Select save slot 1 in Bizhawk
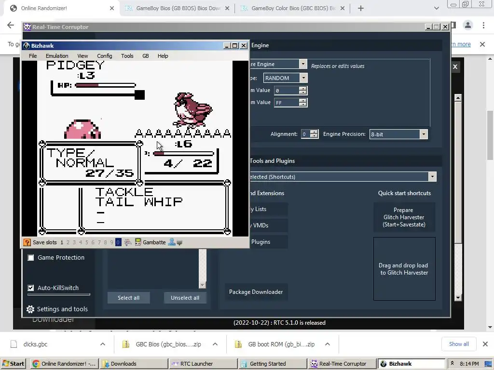494x370 pixels. (62, 242)
